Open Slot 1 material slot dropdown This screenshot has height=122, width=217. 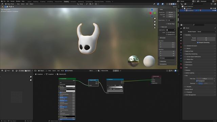tap(93, 71)
